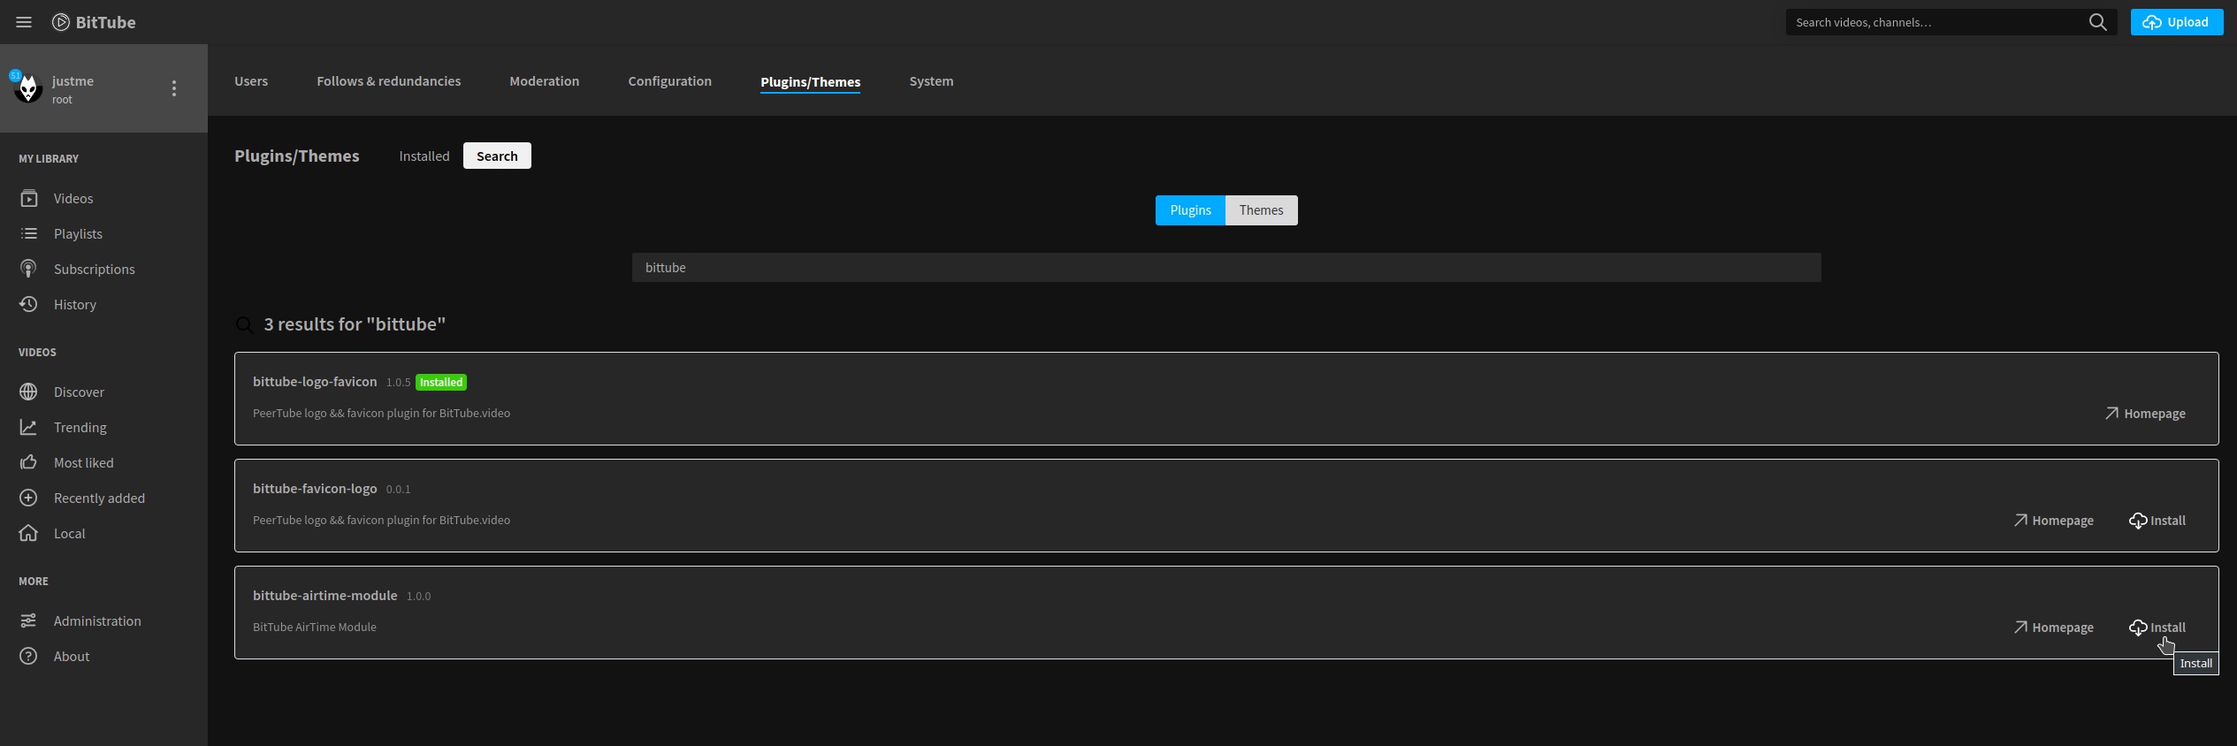Open the justme user avatar
This screenshot has width=2237, height=746.
[27, 88]
